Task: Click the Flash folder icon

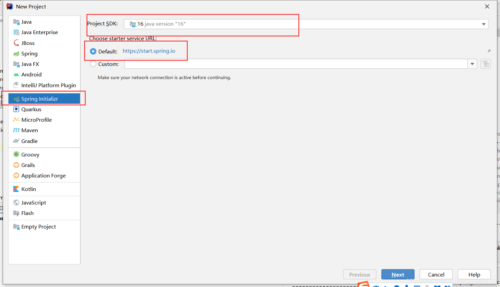Action: click(x=16, y=213)
